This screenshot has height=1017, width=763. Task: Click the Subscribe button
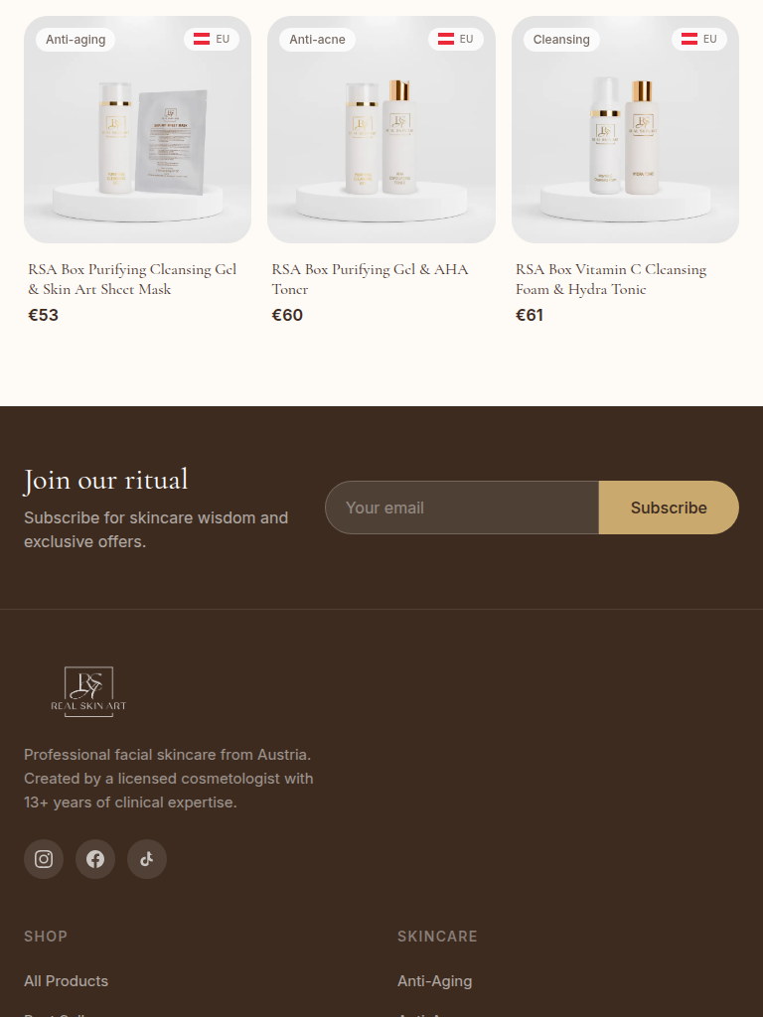tap(669, 508)
